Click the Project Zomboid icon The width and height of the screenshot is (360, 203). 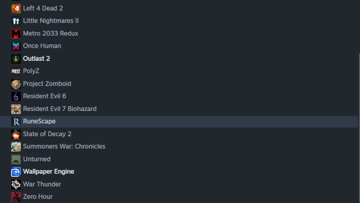point(16,84)
